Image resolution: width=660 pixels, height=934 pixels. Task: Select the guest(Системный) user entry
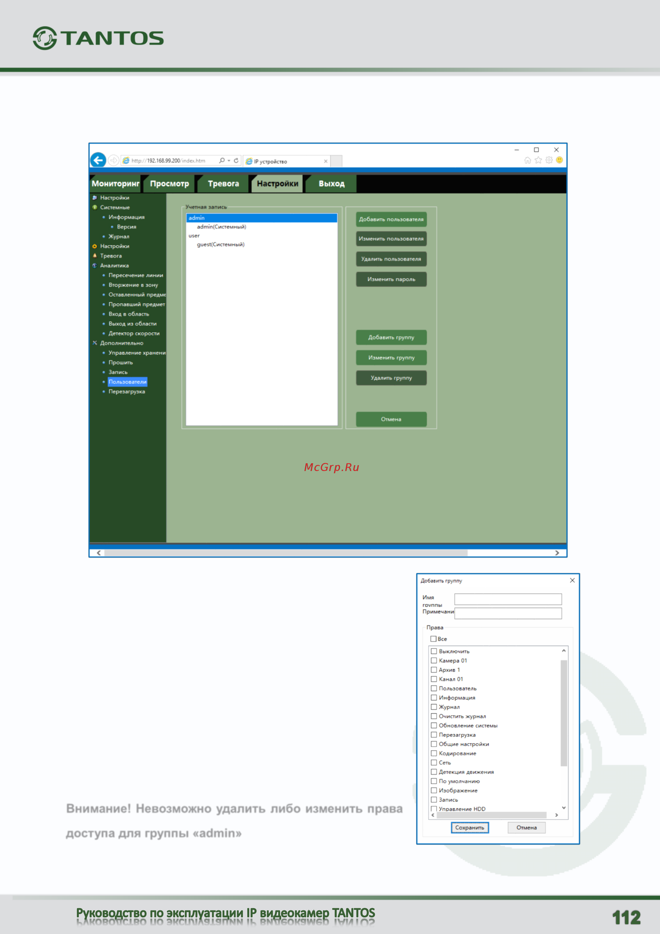click(220, 245)
